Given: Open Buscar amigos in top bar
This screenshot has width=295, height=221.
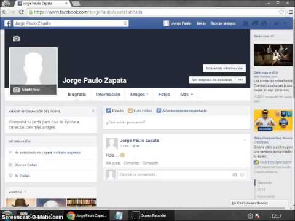Looking at the screenshot, I should tap(223, 23).
